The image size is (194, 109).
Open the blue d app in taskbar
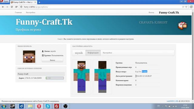click(22, 106)
